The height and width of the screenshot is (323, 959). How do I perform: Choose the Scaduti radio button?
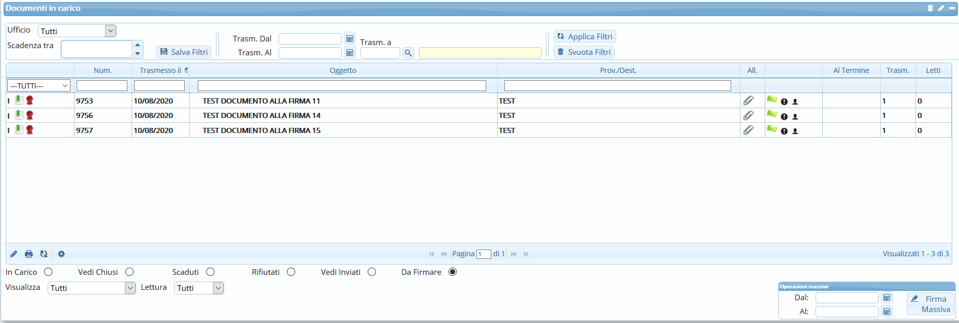click(210, 272)
